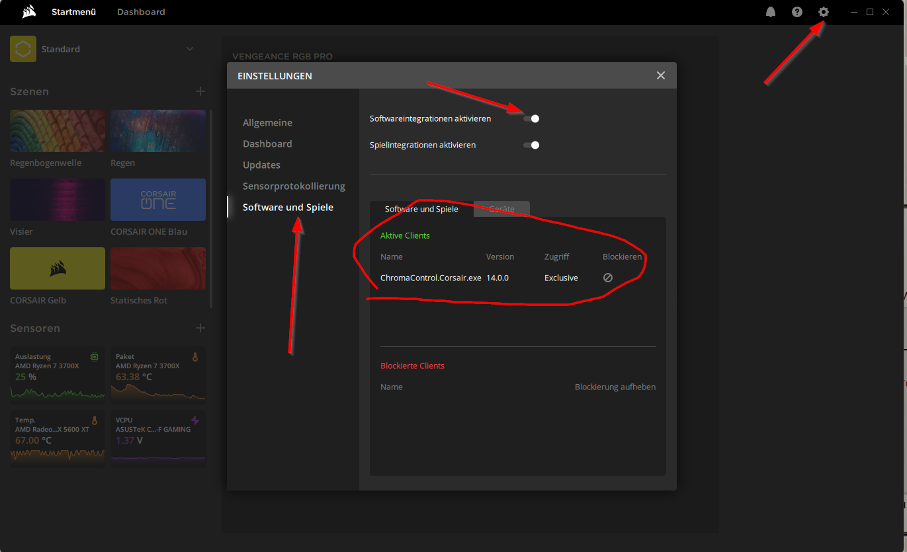
Task: Toggle Spielintegrationen aktivieren switch
Action: [531, 145]
